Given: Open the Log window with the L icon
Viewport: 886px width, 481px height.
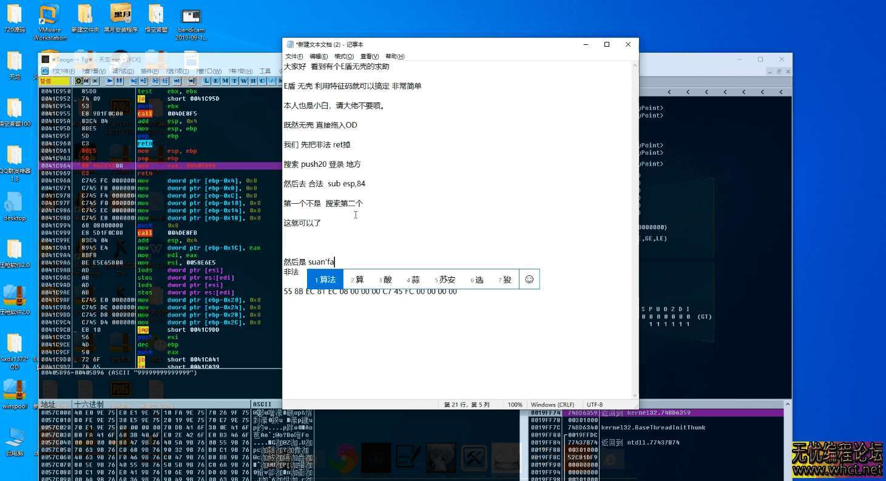Looking at the screenshot, I should pos(206,80).
